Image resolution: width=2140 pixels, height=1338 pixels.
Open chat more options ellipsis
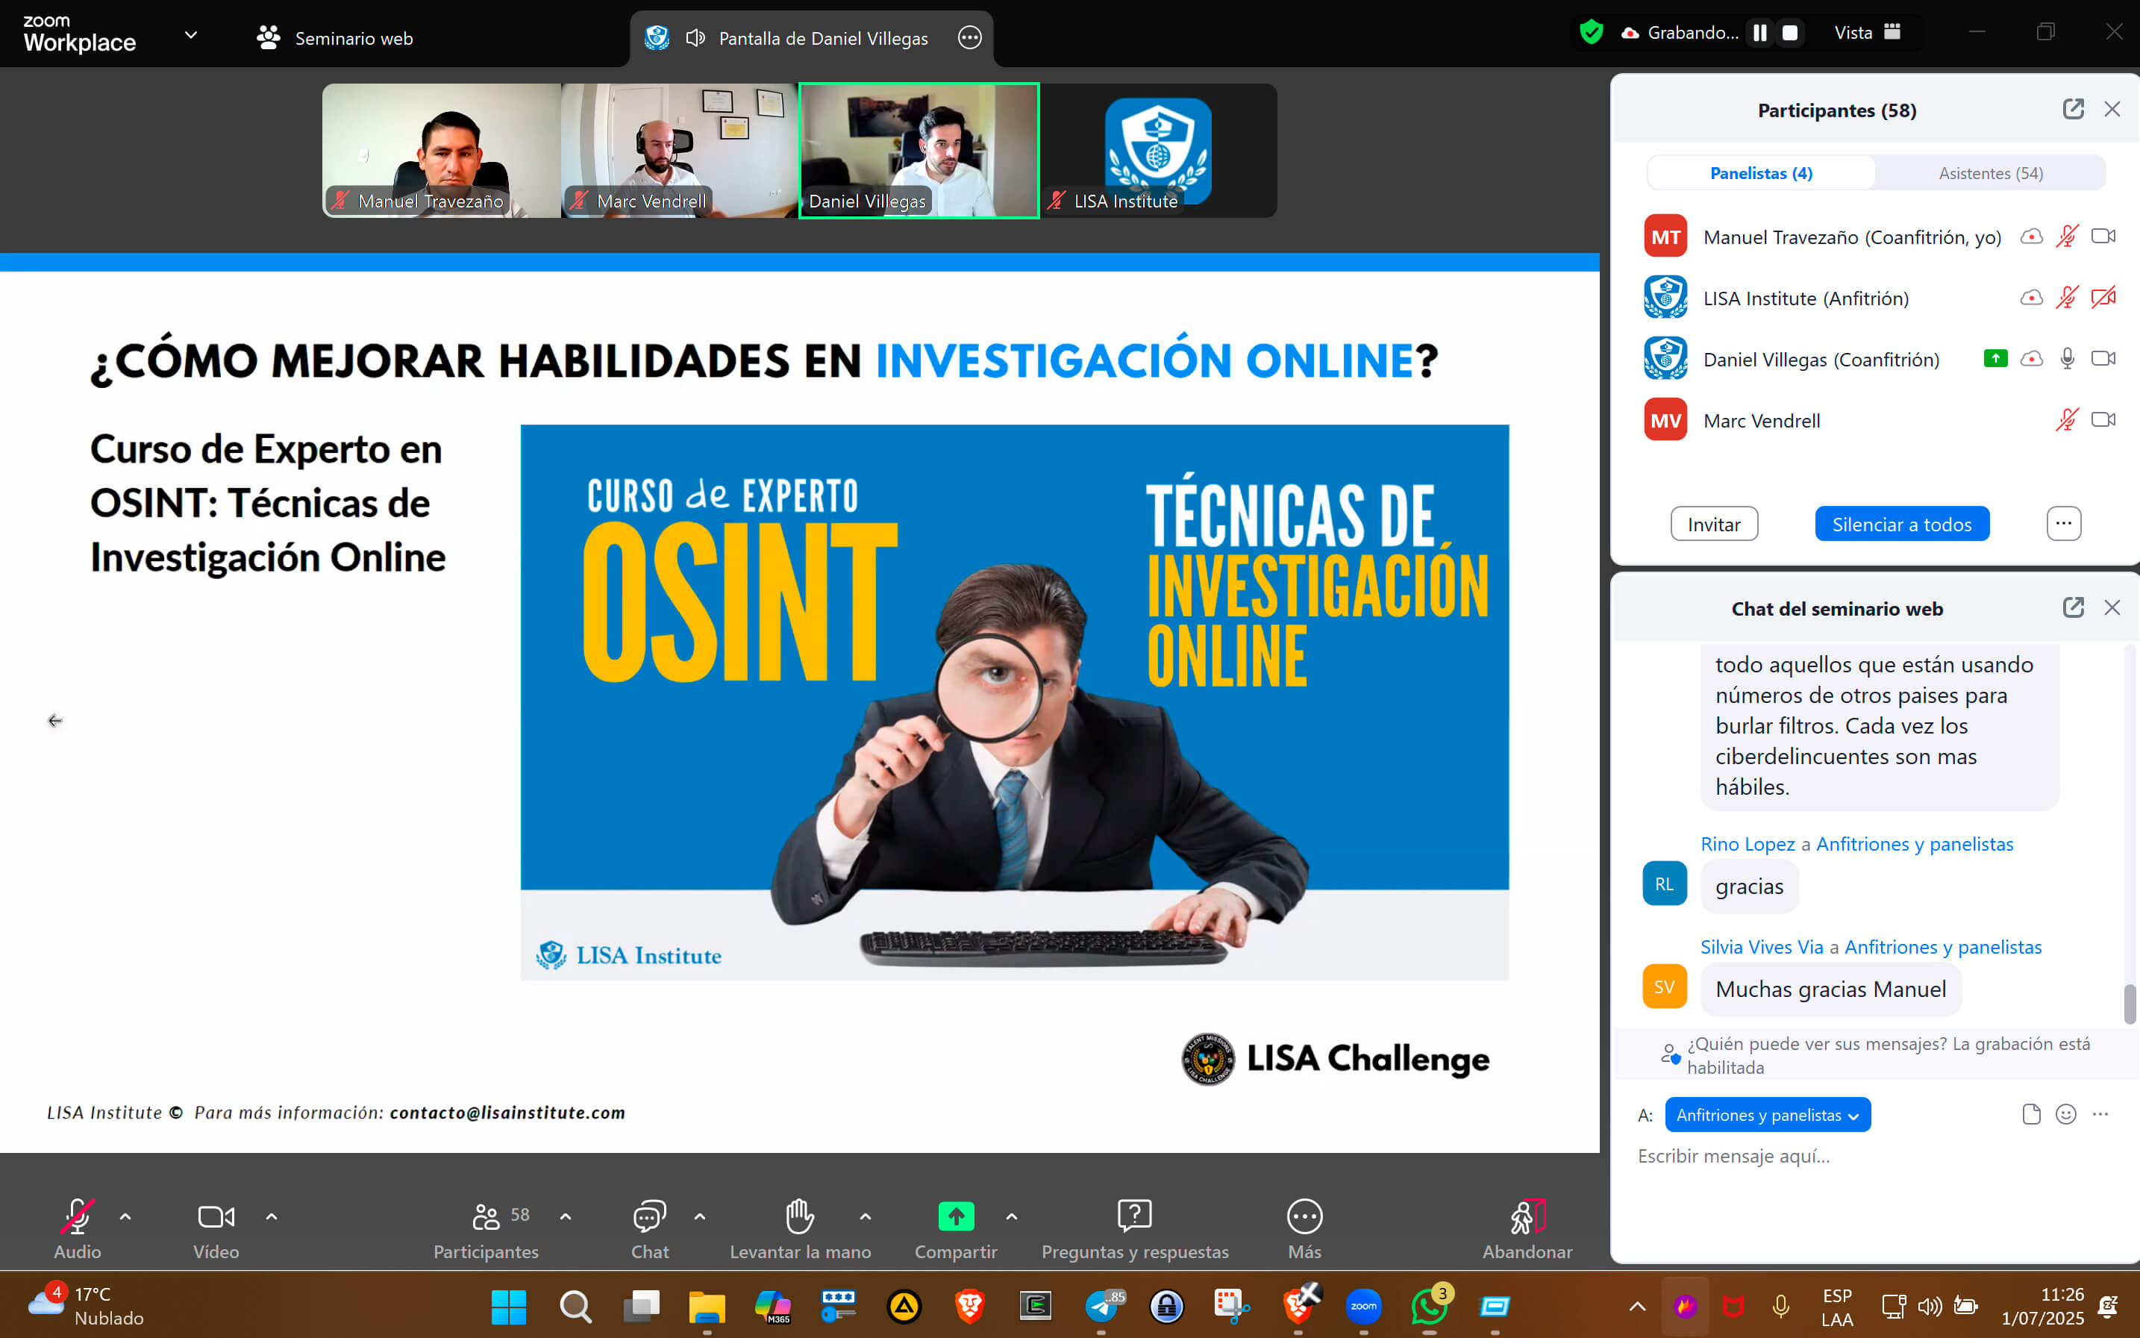2100,1114
